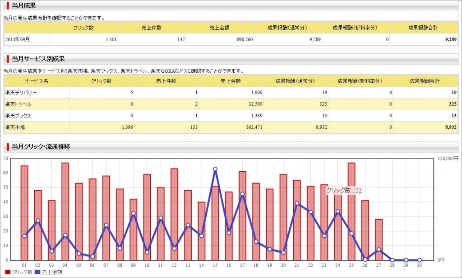Click the bold total reward 9,289

click(x=451, y=39)
